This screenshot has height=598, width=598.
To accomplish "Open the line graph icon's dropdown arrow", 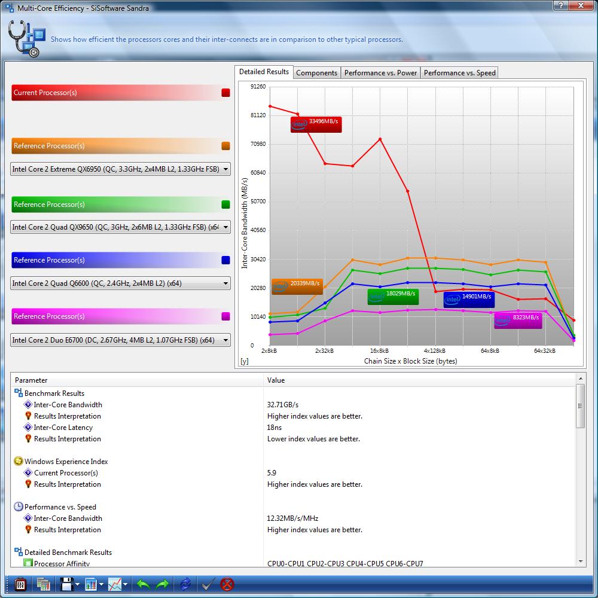I will [x=125, y=584].
